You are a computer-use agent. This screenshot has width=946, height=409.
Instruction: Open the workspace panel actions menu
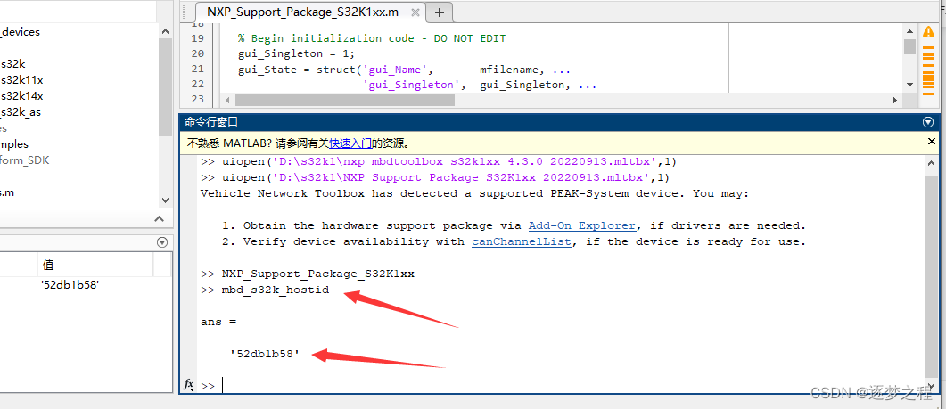162,242
